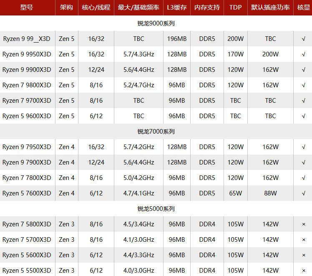Click the 型号 column header
The image size is (312, 276).
coord(27,8)
